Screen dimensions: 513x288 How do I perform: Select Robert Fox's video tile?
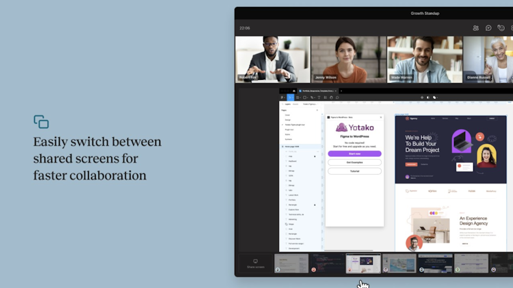(x=272, y=59)
